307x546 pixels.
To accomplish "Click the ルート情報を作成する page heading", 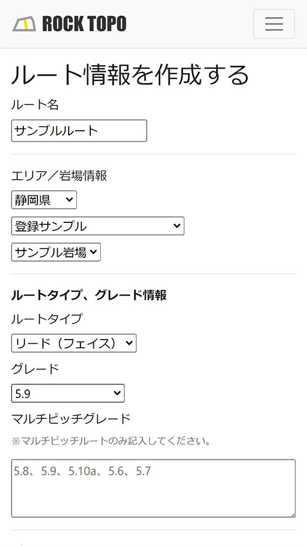I will 130,74.
